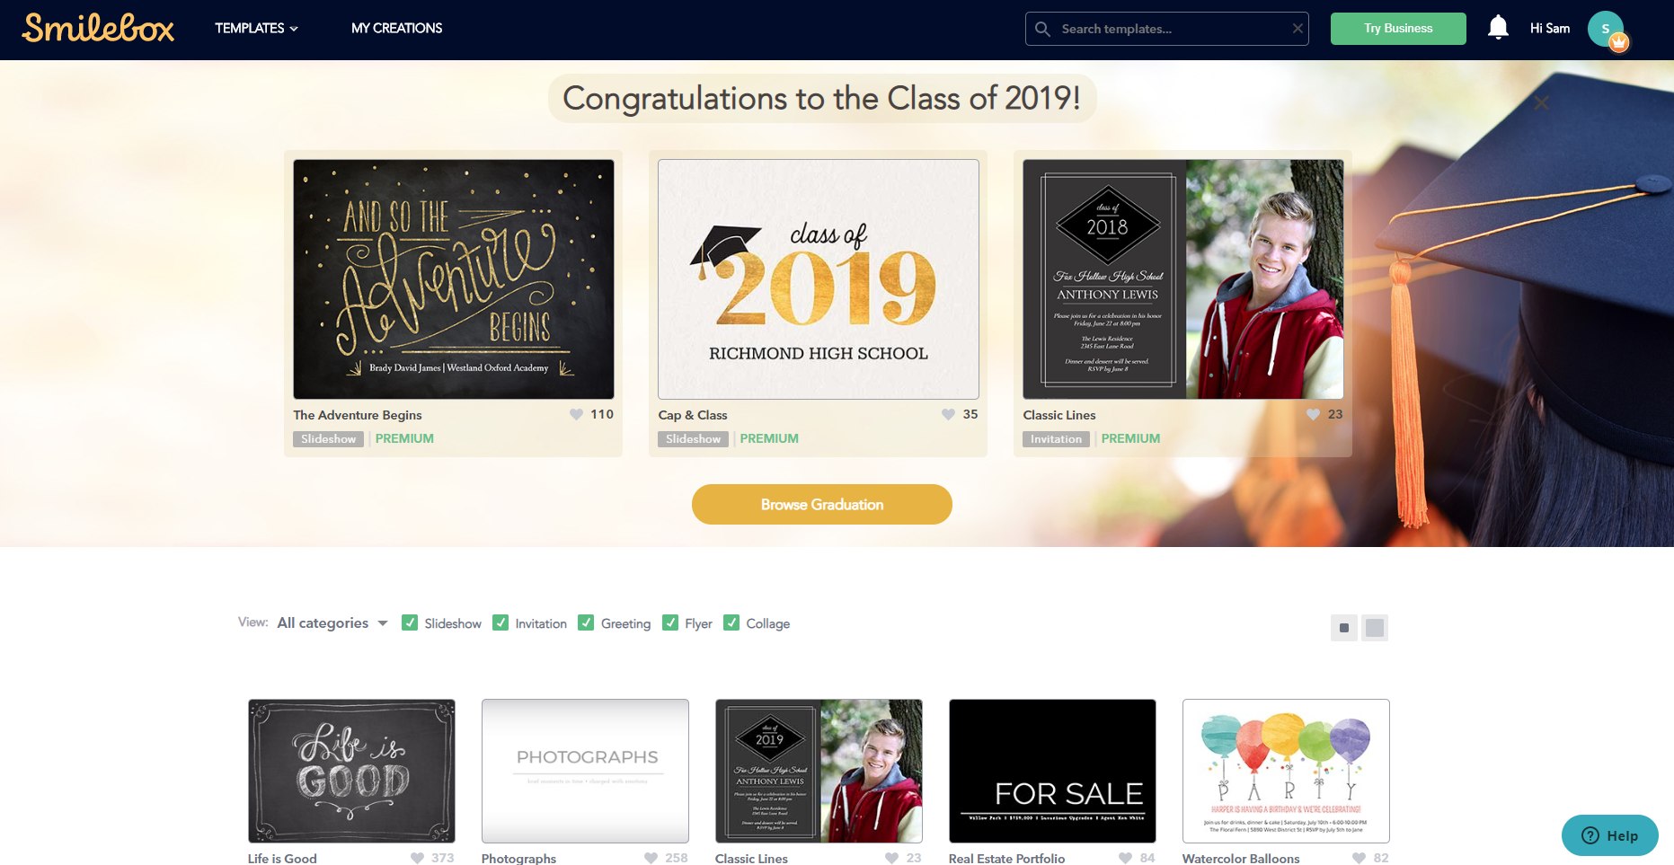Uncheck the Invitation filter
This screenshot has width=1674, height=865.
tap(500, 622)
